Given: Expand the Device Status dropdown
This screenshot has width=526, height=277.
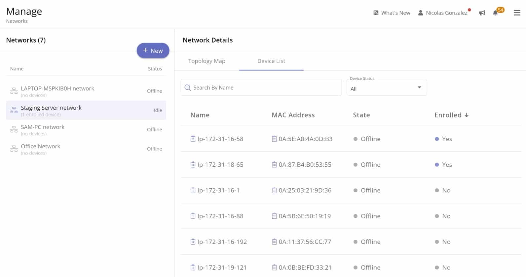Looking at the screenshot, I should click(x=387, y=87).
